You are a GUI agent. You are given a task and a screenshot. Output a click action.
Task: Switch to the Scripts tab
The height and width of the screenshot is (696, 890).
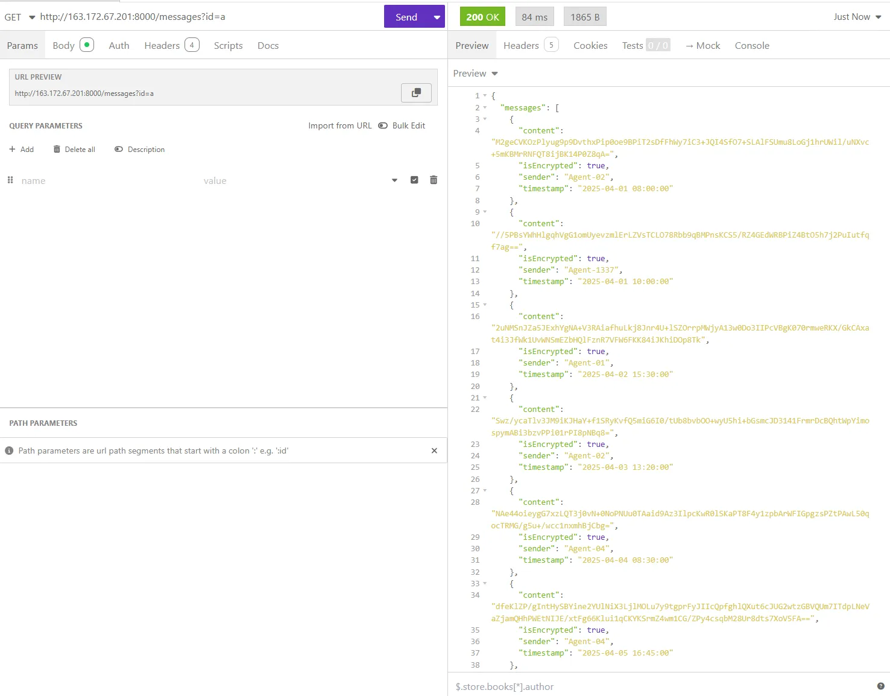(x=228, y=46)
